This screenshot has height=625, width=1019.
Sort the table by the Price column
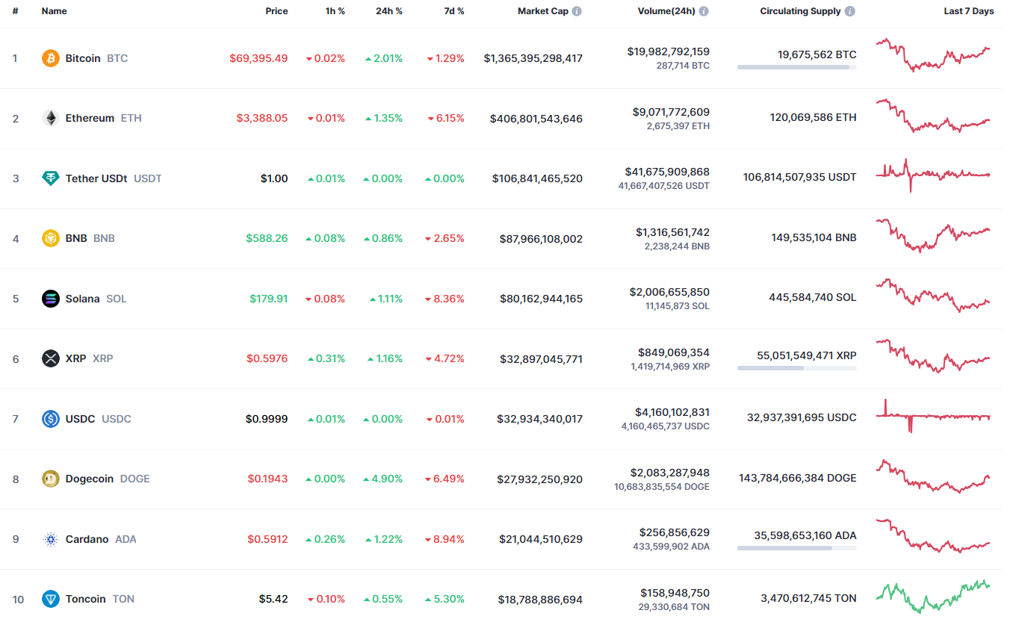276,10
